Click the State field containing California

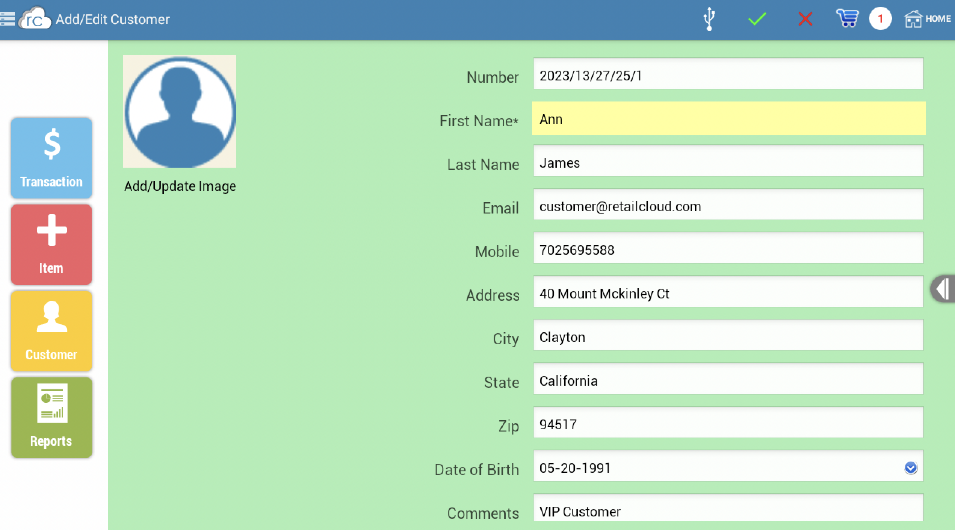click(728, 379)
